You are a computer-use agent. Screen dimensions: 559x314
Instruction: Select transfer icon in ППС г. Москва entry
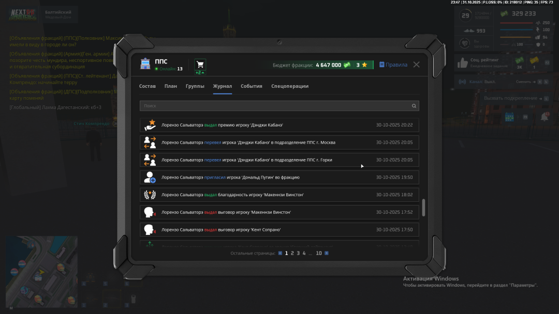[x=150, y=143]
